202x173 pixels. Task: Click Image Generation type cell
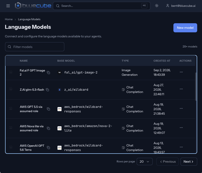[x=130, y=72]
